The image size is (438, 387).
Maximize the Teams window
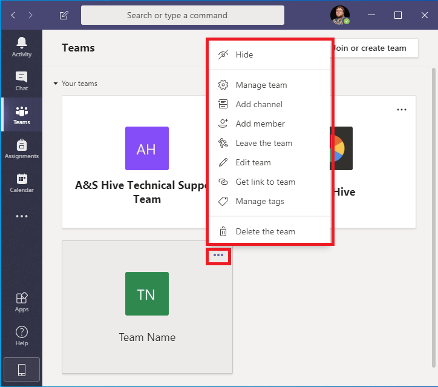[398, 15]
